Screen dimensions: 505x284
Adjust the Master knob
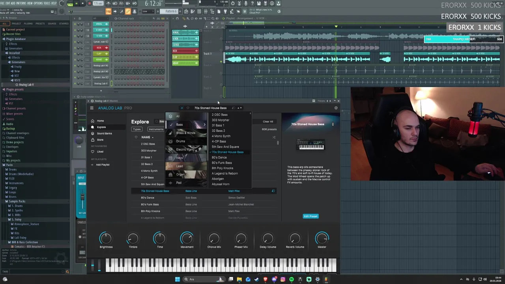[322, 238]
